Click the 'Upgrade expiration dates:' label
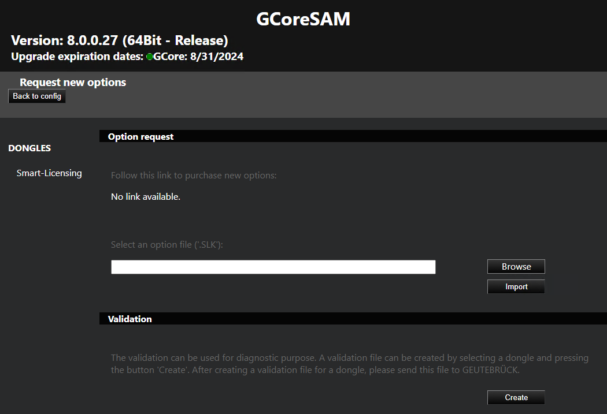The height and width of the screenshot is (414, 607). (x=77, y=57)
